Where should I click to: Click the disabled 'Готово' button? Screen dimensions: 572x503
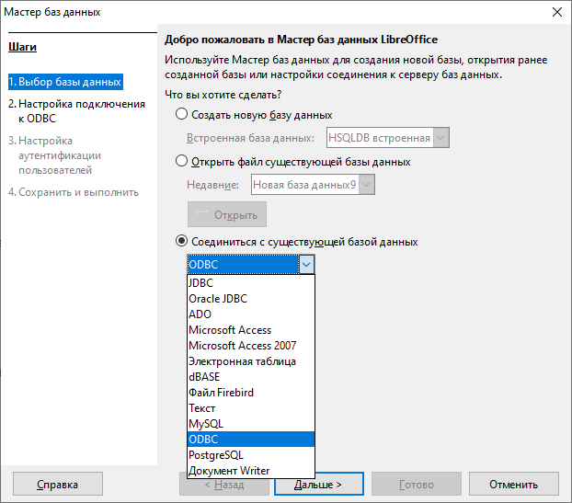pos(417,484)
